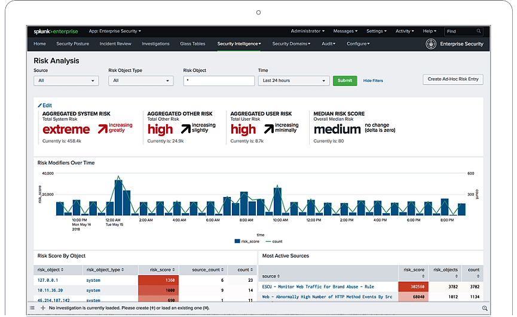Open Security Domains menu
Screen dimensions: 517x317
(x=291, y=44)
